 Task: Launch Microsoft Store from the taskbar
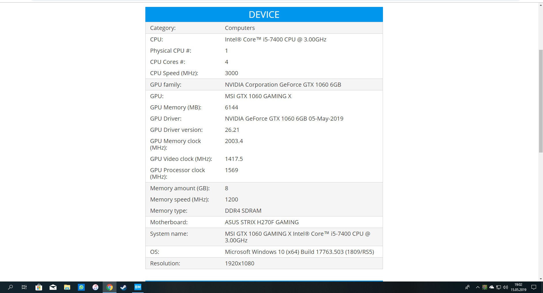coord(39,287)
